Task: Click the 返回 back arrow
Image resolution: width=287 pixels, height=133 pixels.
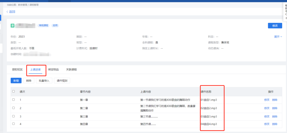Action: click(x=11, y=12)
